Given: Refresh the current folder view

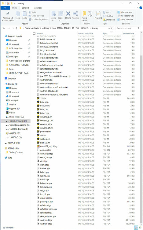Looking at the screenshot, I should point(112,28).
